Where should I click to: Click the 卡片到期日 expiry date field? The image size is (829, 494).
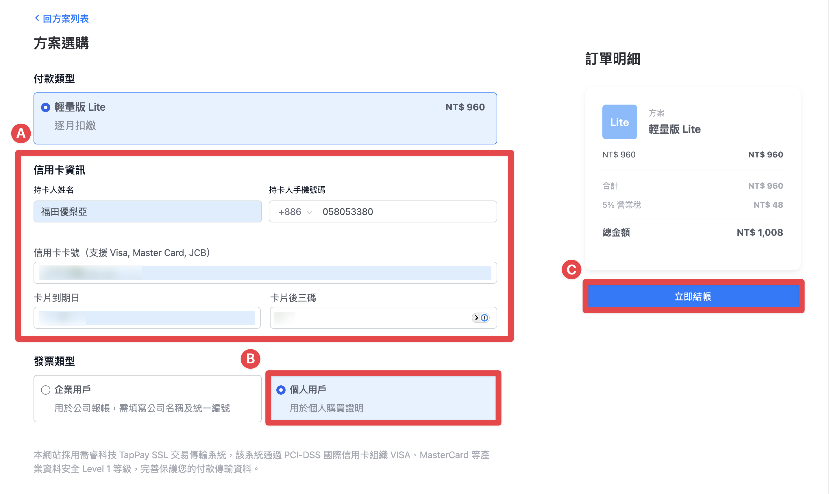(x=147, y=317)
